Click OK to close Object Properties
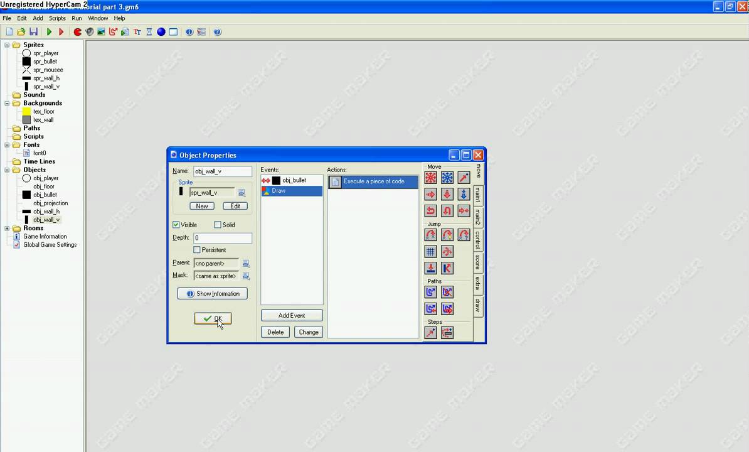Screen dimensions: 749x452 213,319
